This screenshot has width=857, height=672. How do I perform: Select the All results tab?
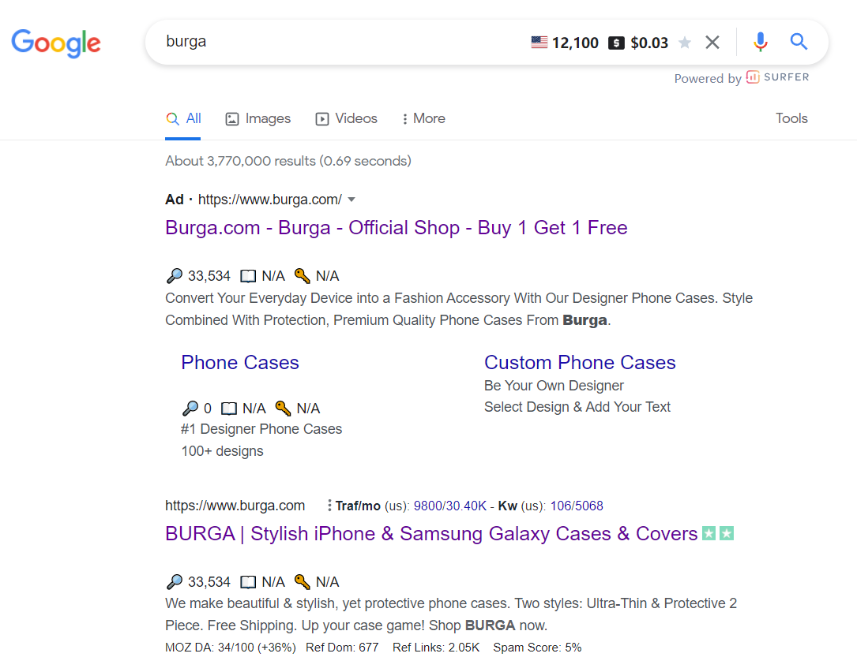pyautogui.click(x=183, y=118)
